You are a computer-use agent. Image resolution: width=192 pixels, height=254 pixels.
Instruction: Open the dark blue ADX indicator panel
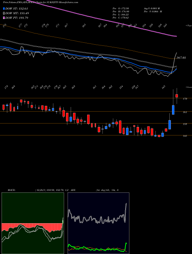pyautogui.click(x=98, y=223)
